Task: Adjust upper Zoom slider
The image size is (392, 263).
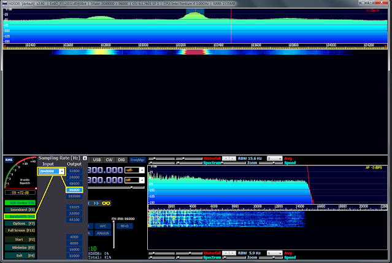Action: (x=234, y=163)
